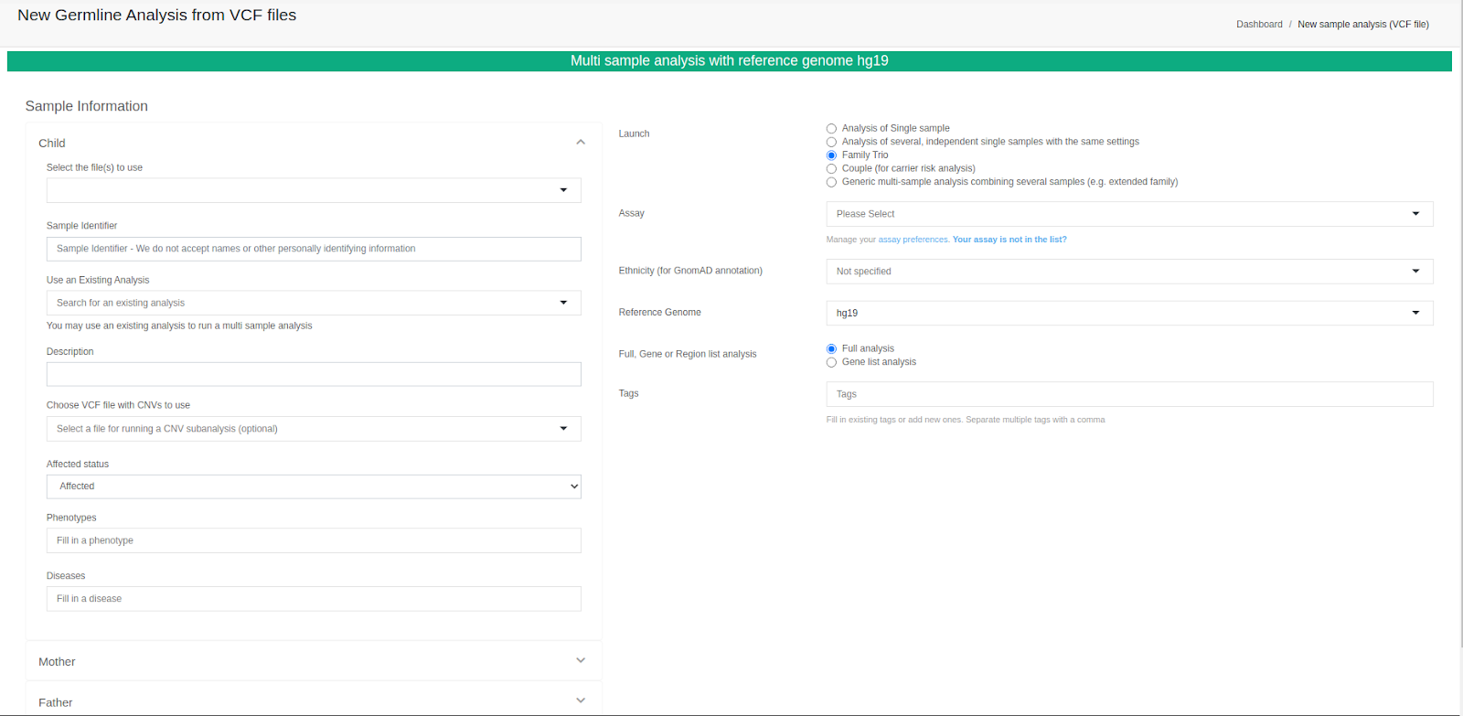This screenshot has height=716, width=1463.
Task: Click the 'Sample Information' heading
Action: pos(87,106)
